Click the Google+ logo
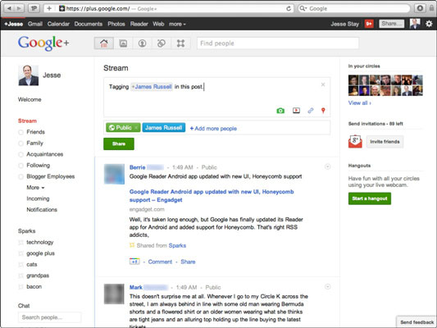This screenshot has width=437, height=328. (x=43, y=43)
